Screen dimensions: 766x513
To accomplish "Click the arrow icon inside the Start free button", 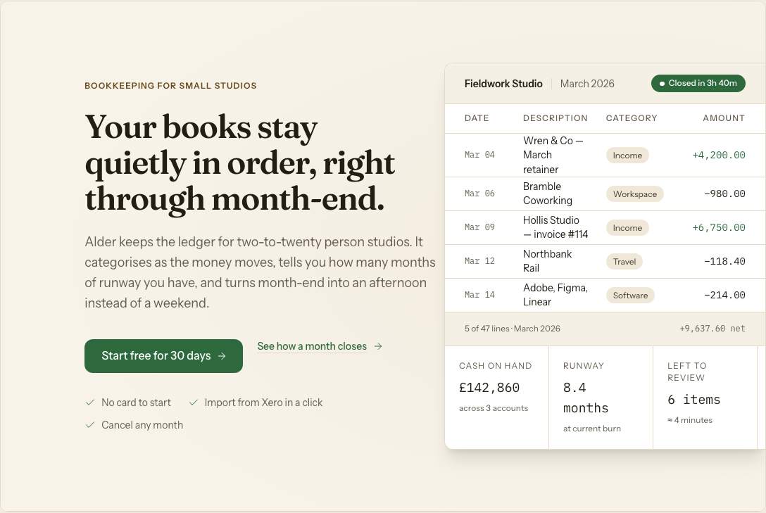I will (222, 356).
